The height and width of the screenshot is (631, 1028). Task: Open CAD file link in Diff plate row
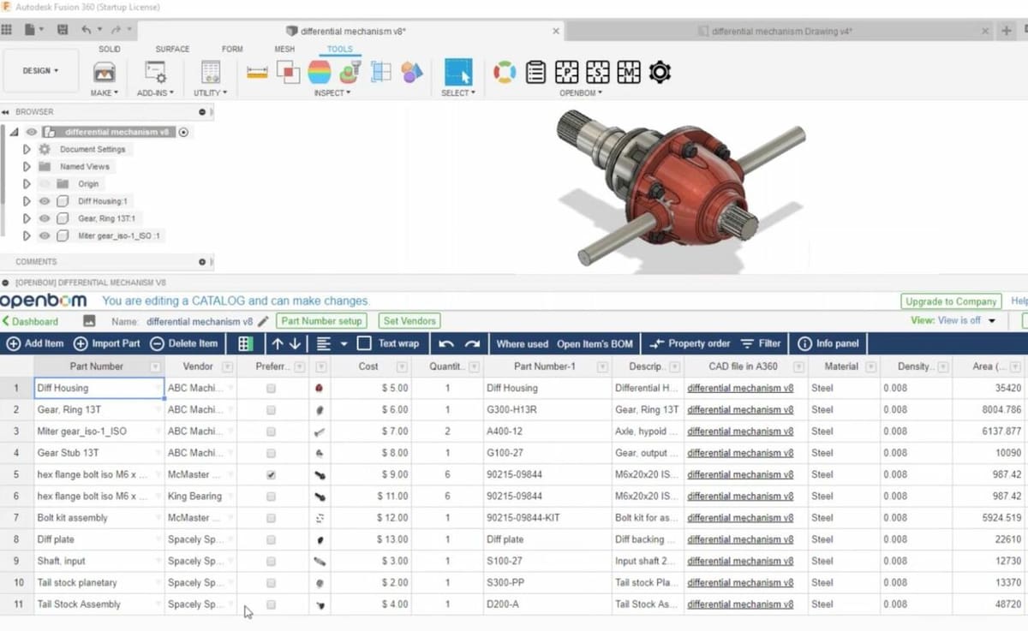(740, 540)
